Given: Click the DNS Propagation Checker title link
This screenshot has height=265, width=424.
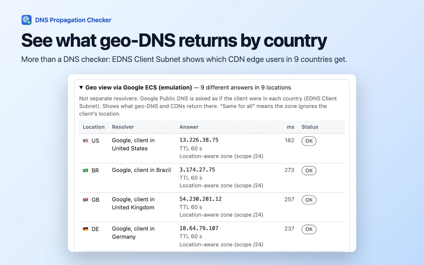Looking at the screenshot, I should (x=73, y=20).
